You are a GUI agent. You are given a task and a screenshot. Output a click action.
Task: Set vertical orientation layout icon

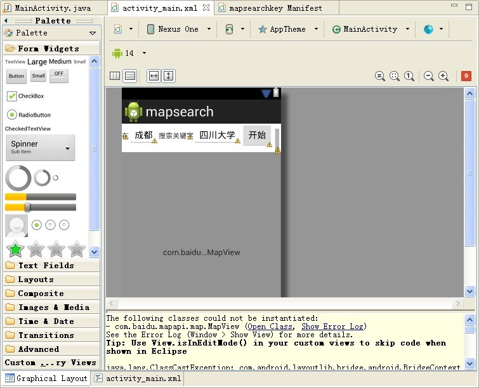(130, 75)
